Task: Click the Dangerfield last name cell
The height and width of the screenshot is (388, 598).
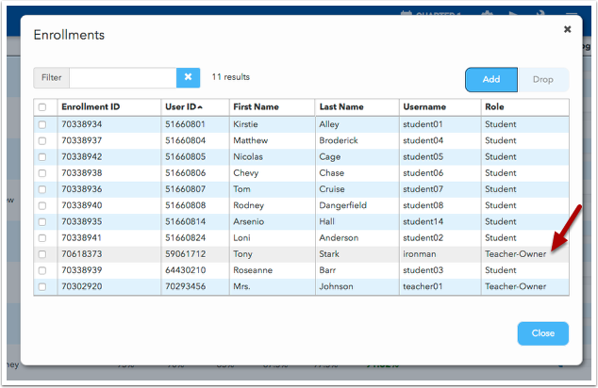Action: (x=343, y=205)
